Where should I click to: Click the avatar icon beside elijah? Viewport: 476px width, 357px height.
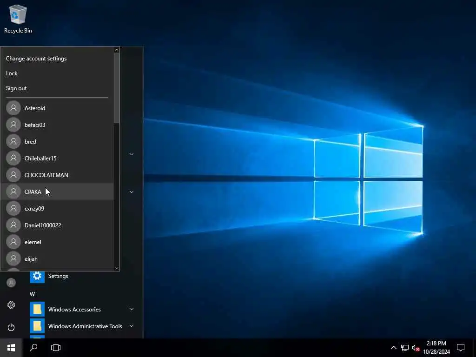coord(13,258)
